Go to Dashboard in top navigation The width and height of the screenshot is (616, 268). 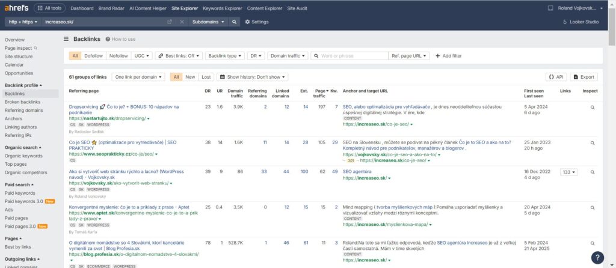(x=82, y=8)
